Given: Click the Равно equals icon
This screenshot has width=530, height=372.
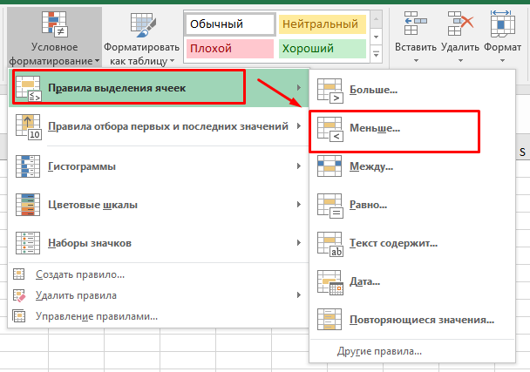Looking at the screenshot, I should [330, 206].
